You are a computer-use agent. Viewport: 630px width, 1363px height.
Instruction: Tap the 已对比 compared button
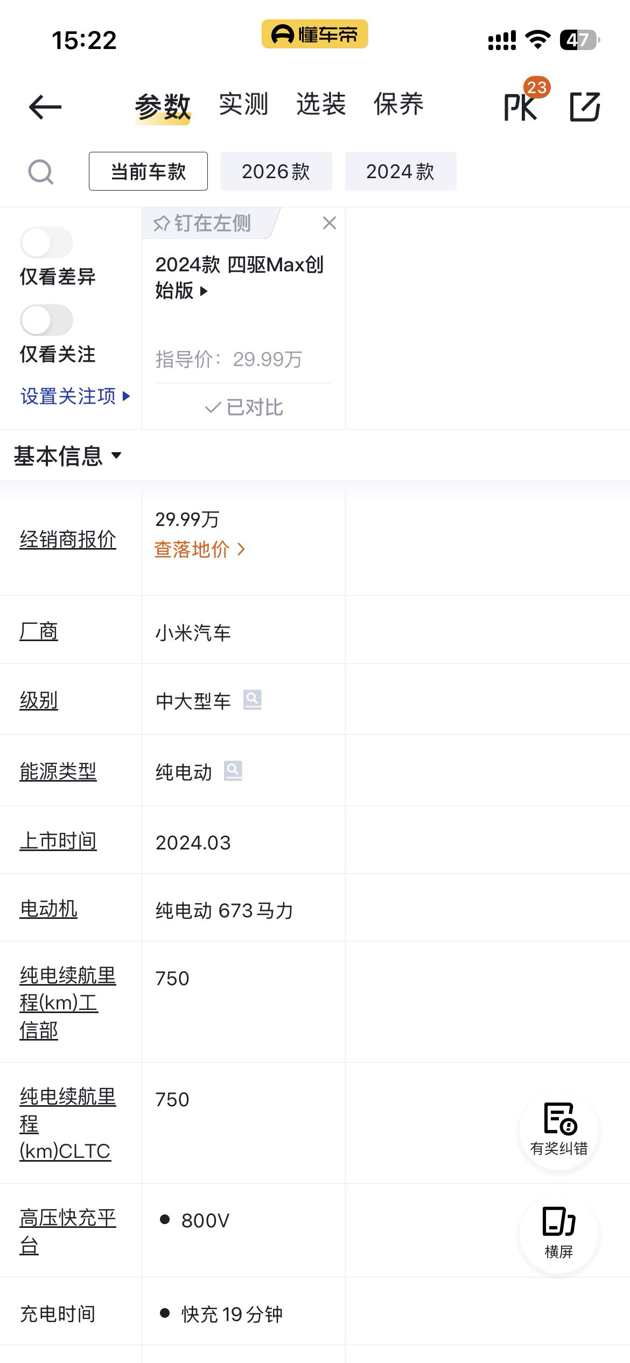[244, 407]
